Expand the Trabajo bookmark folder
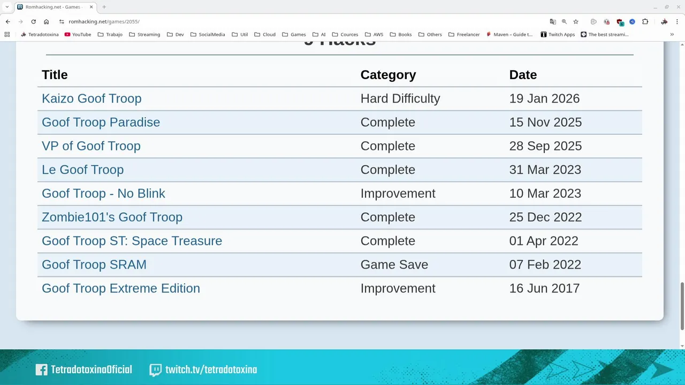The width and height of the screenshot is (685, 385). 110,34
